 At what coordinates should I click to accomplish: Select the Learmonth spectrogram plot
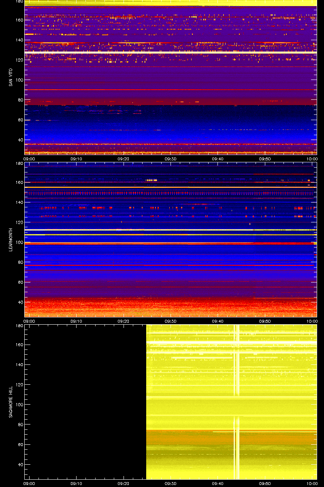[x=171, y=239]
